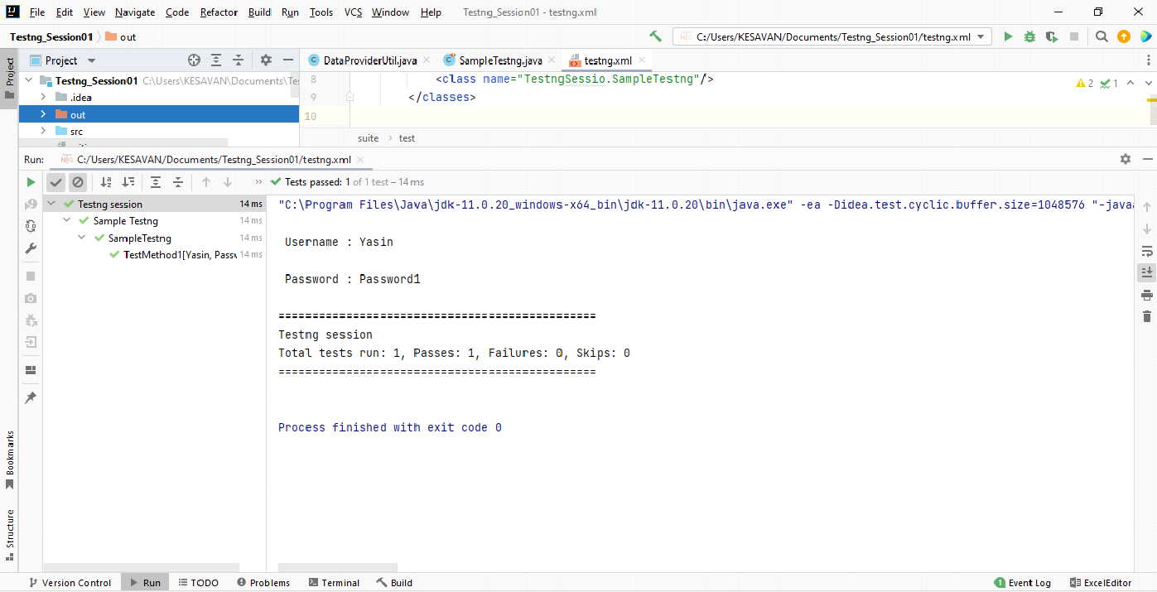Hide the Project tool window
Screen dimensions: 1157x592
tap(288, 60)
